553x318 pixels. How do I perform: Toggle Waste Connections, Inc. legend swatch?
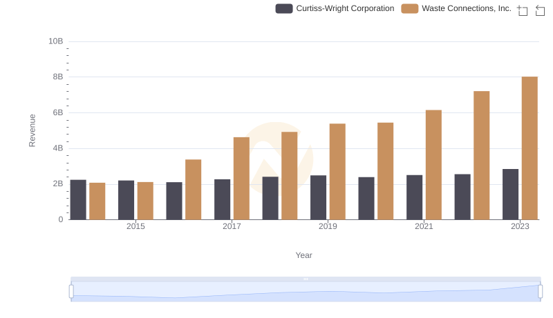coord(409,8)
